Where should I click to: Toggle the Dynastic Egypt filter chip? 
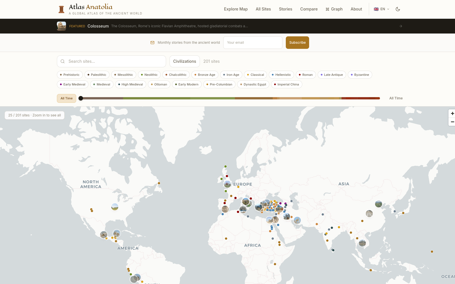[x=253, y=84]
